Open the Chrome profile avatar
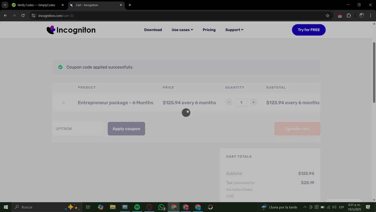This screenshot has width=376, height=212. (361, 16)
